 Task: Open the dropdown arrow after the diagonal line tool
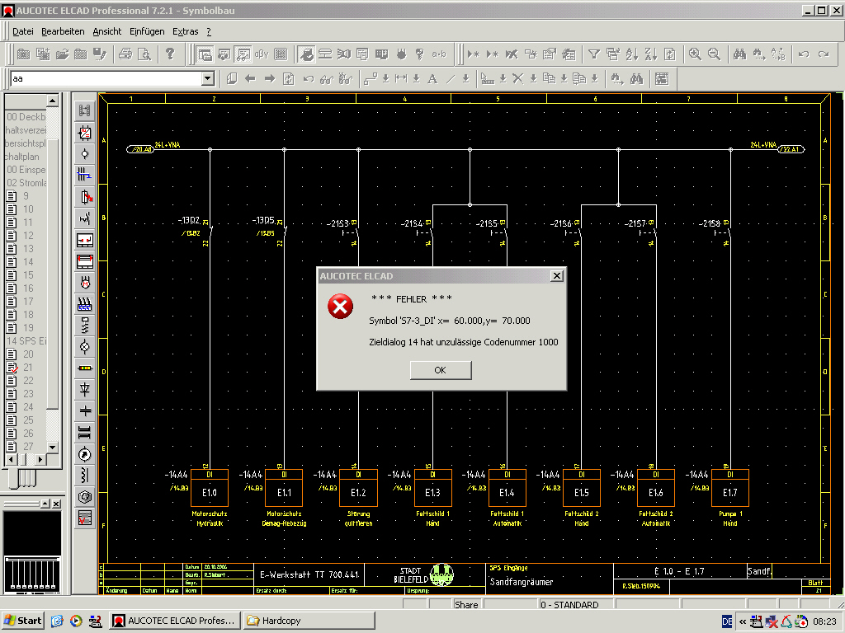(x=466, y=79)
